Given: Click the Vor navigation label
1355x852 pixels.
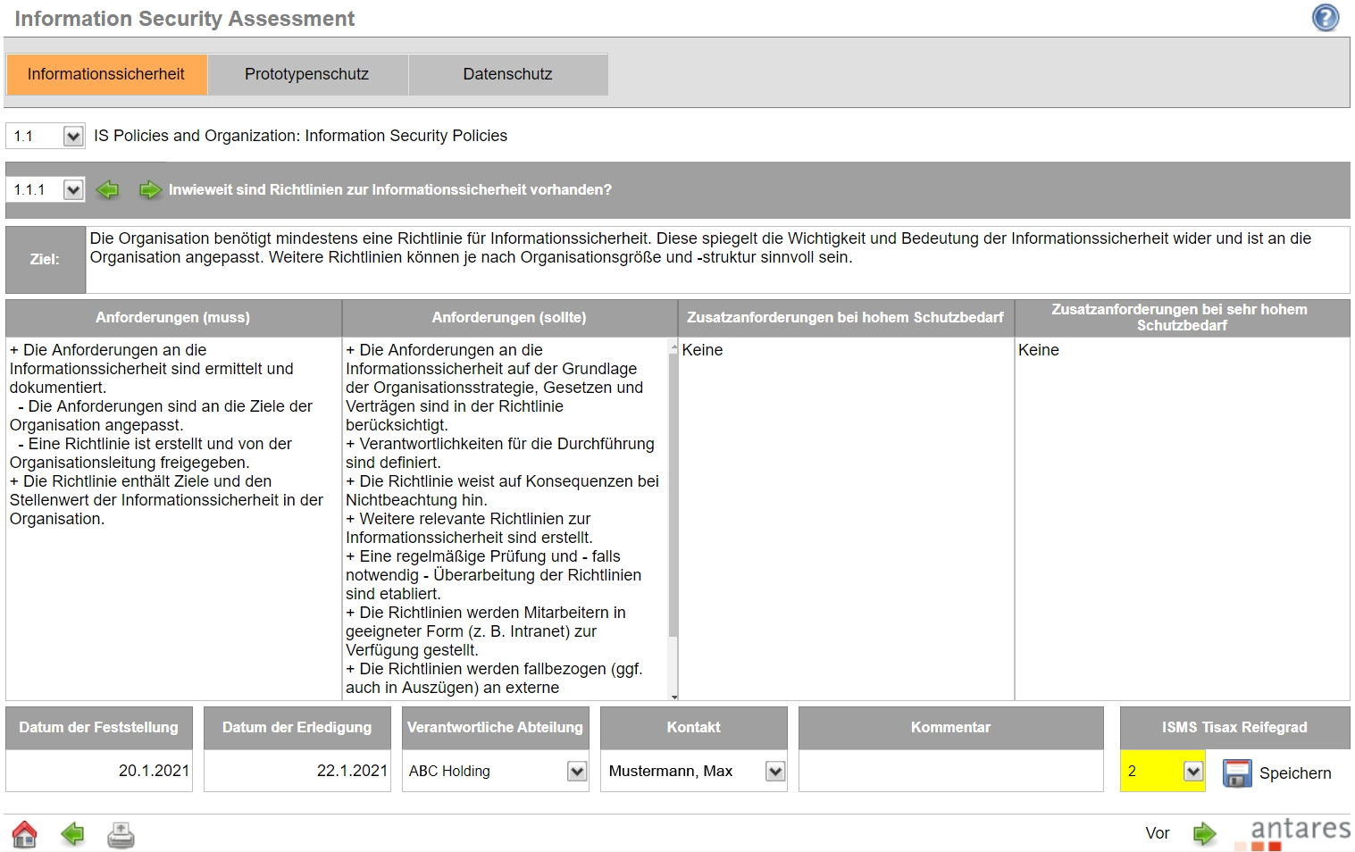Looking at the screenshot, I should 1158,833.
